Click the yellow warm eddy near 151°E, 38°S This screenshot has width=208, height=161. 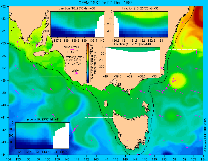click(177, 80)
